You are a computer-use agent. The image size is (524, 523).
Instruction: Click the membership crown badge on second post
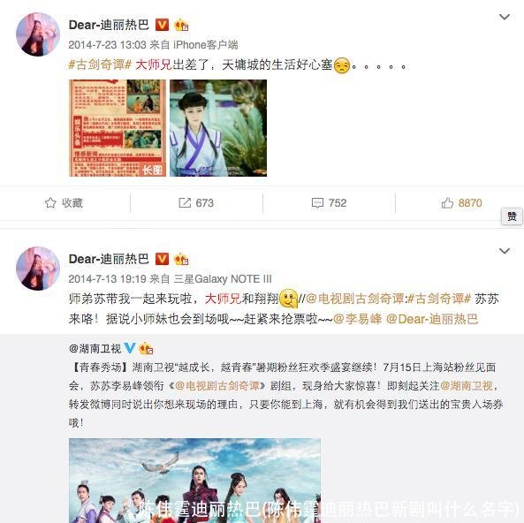coord(181,259)
